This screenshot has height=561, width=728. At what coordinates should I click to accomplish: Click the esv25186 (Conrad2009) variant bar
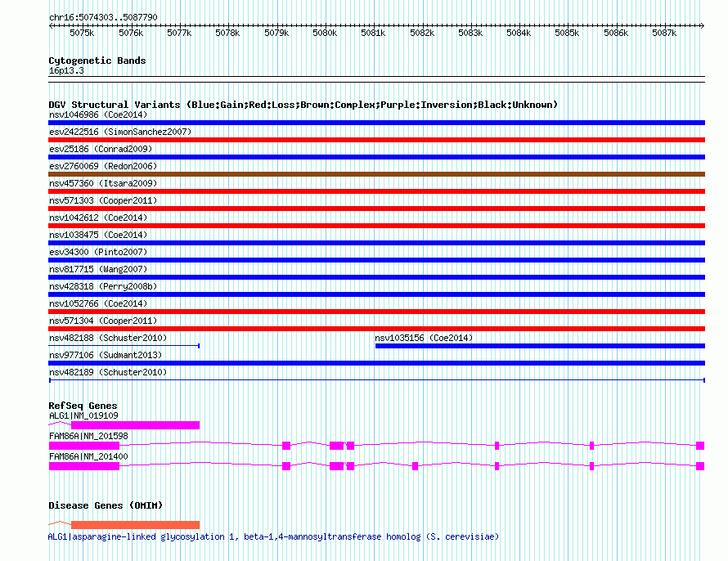(x=376, y=157)
